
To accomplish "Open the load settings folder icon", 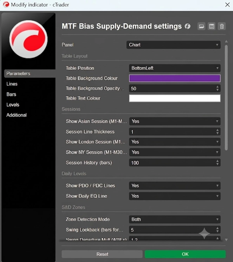I will pos(202,26).
